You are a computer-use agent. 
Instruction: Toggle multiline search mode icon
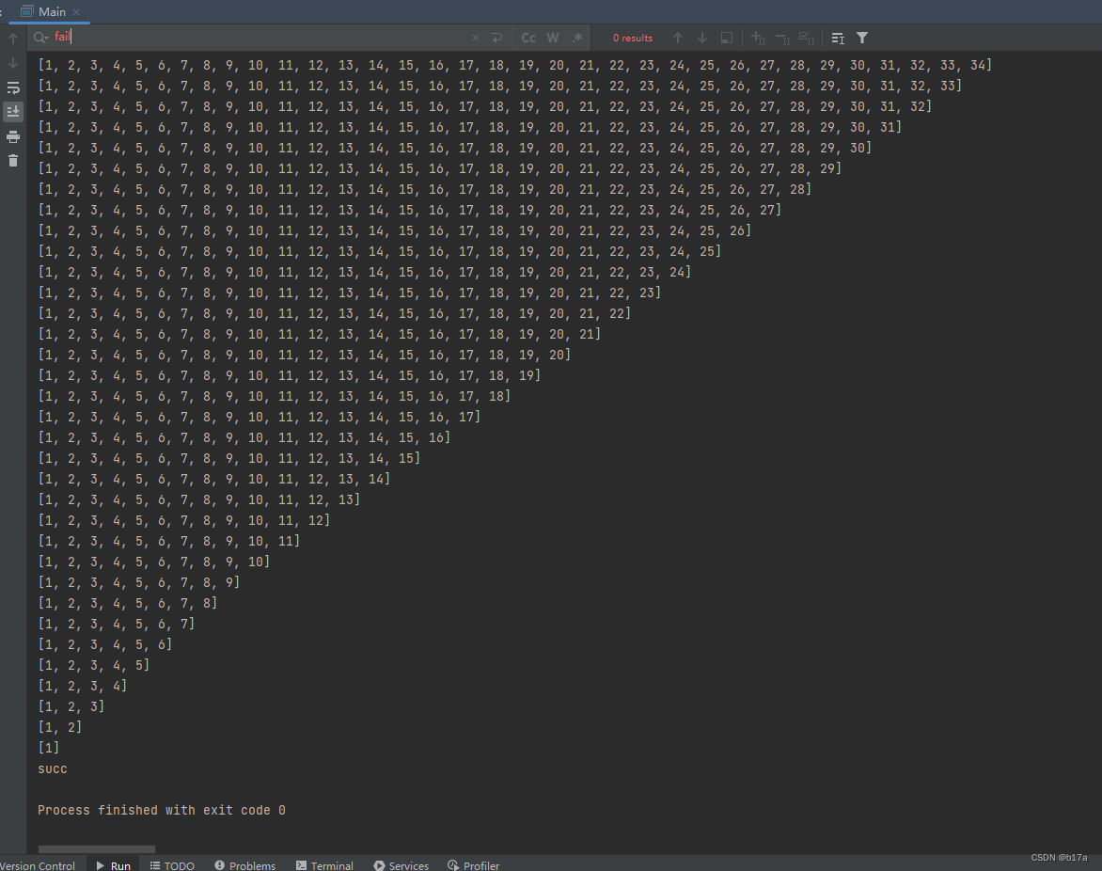[838, 38]
